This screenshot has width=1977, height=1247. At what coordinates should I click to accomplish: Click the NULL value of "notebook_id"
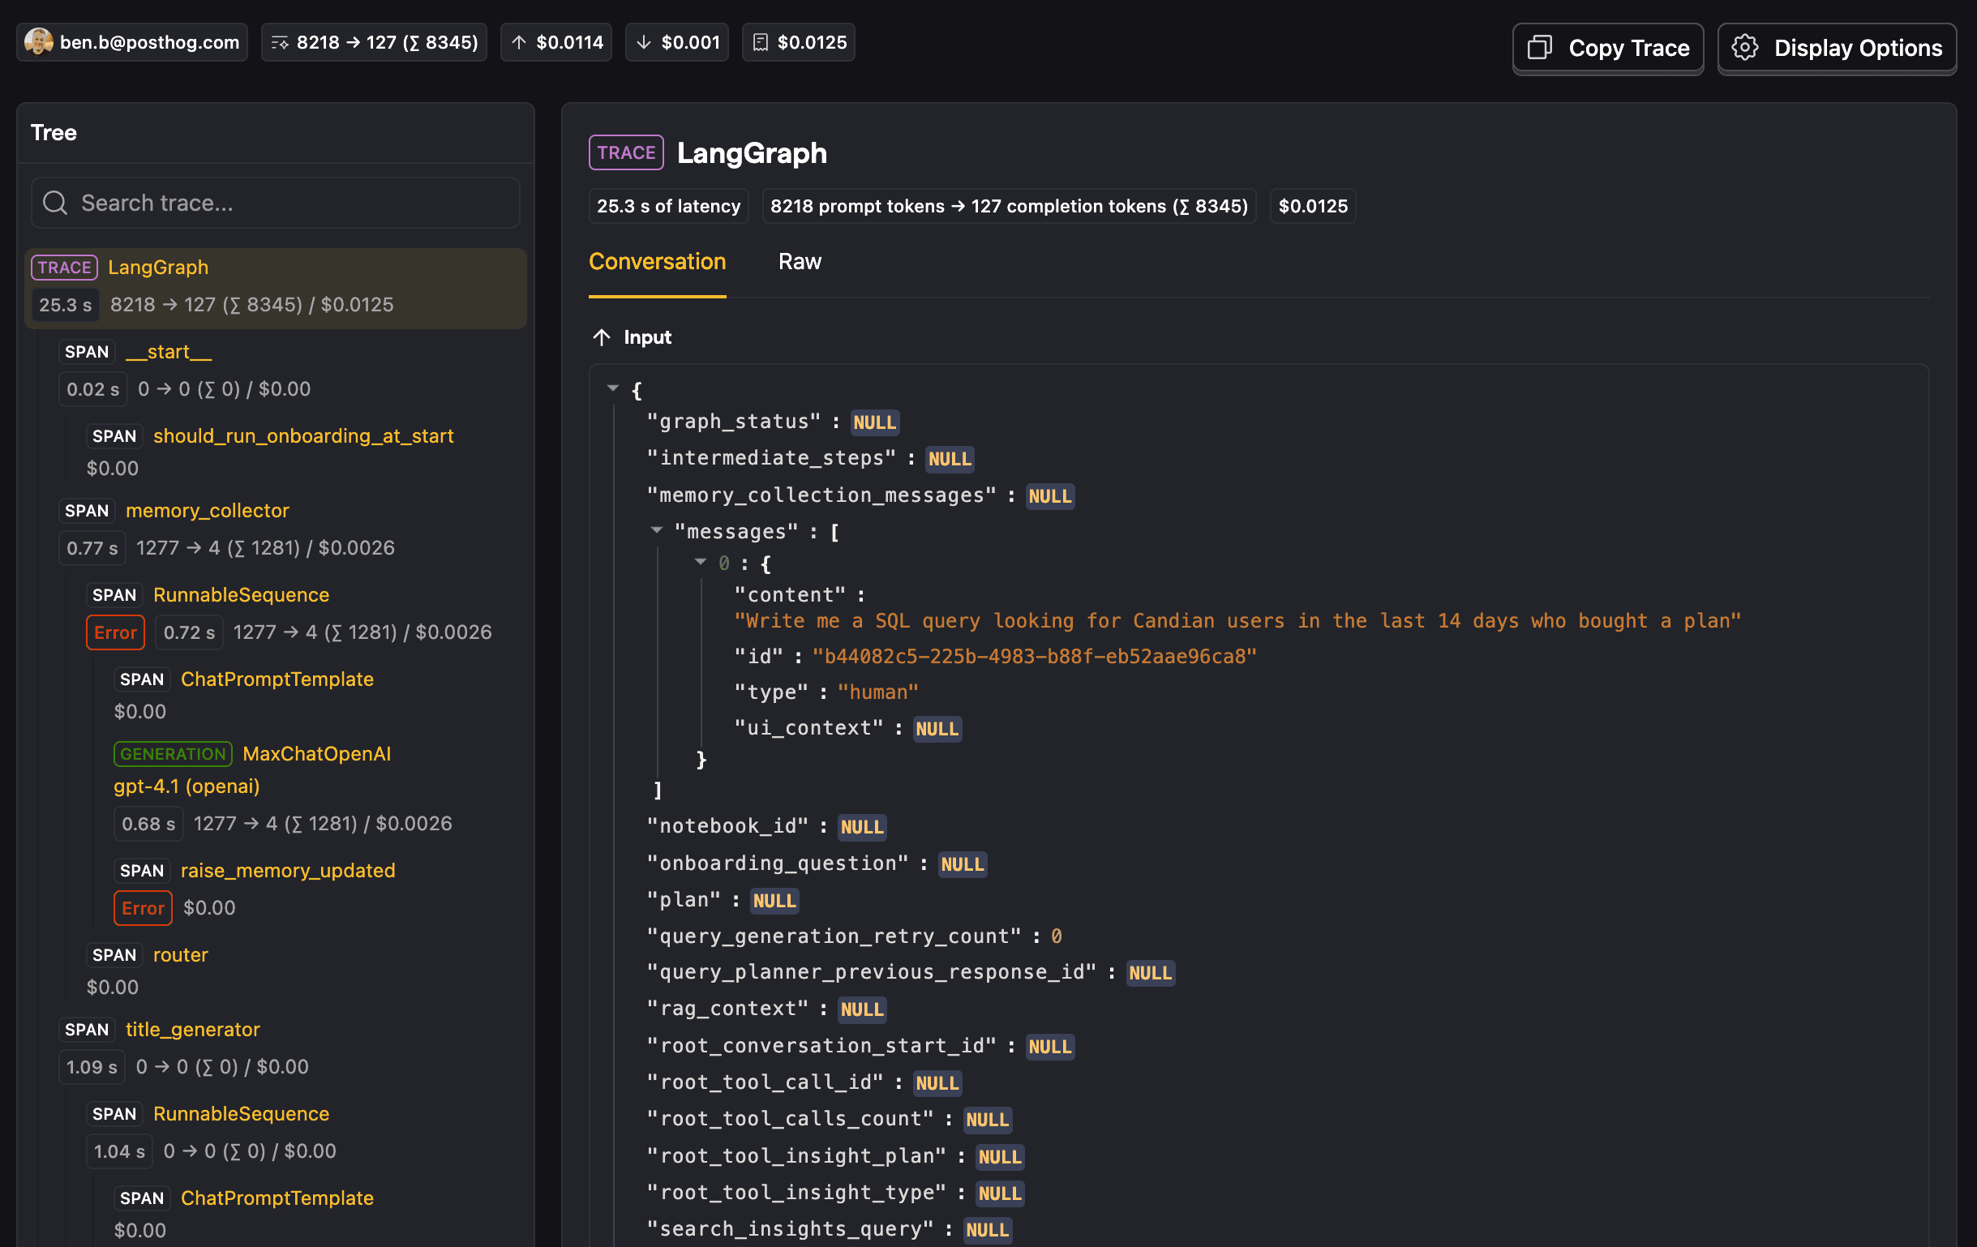pyautogui.click(x=862, y=827)
